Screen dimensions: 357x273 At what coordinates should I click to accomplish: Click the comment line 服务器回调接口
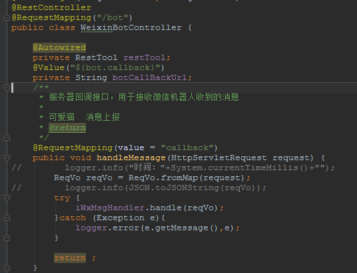point(144,97)
